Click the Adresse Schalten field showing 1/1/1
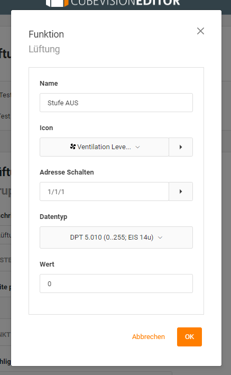The width and height of the screenshot is (231, 375). [104, 191]
